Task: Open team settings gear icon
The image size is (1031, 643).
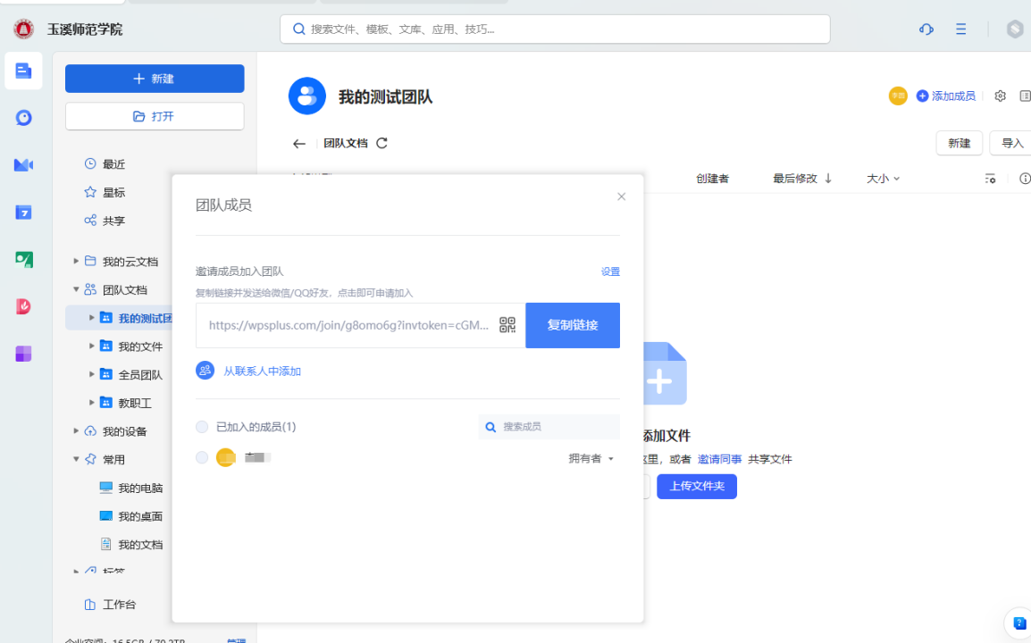Action: click(x=1000, y=96)
